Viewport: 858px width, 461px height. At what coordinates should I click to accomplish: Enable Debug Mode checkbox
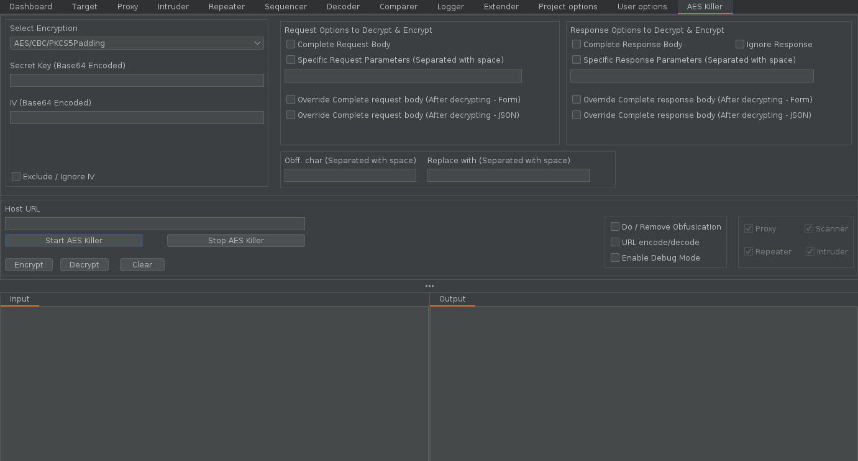click(615, 257)
